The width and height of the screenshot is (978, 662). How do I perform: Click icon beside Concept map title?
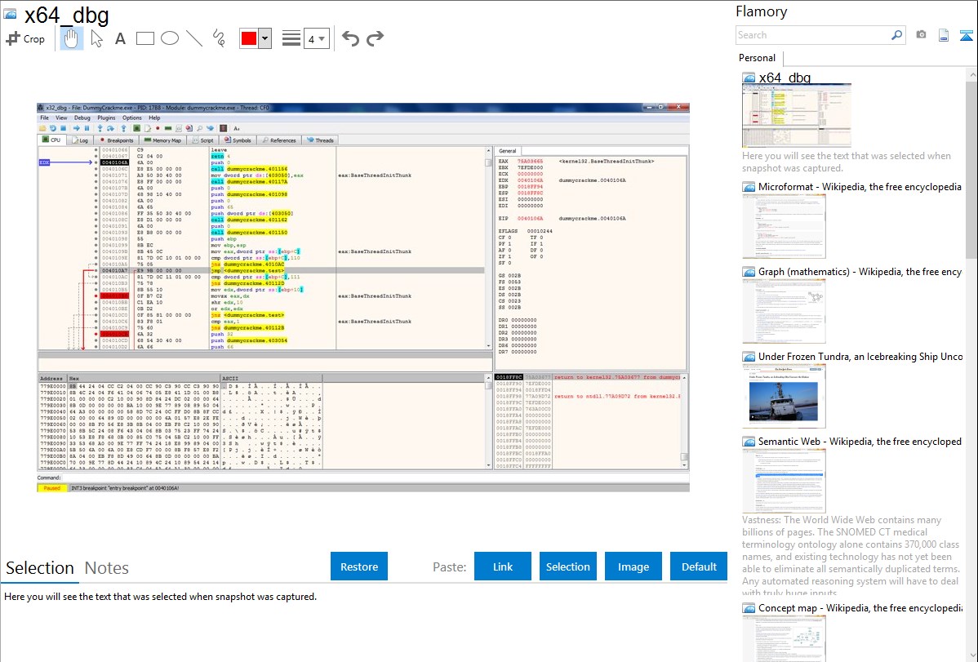749,607
